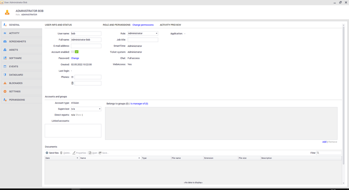Open the Supervisor dropdown
Viewport: 349px width, 190px height.
pos(100,109)
